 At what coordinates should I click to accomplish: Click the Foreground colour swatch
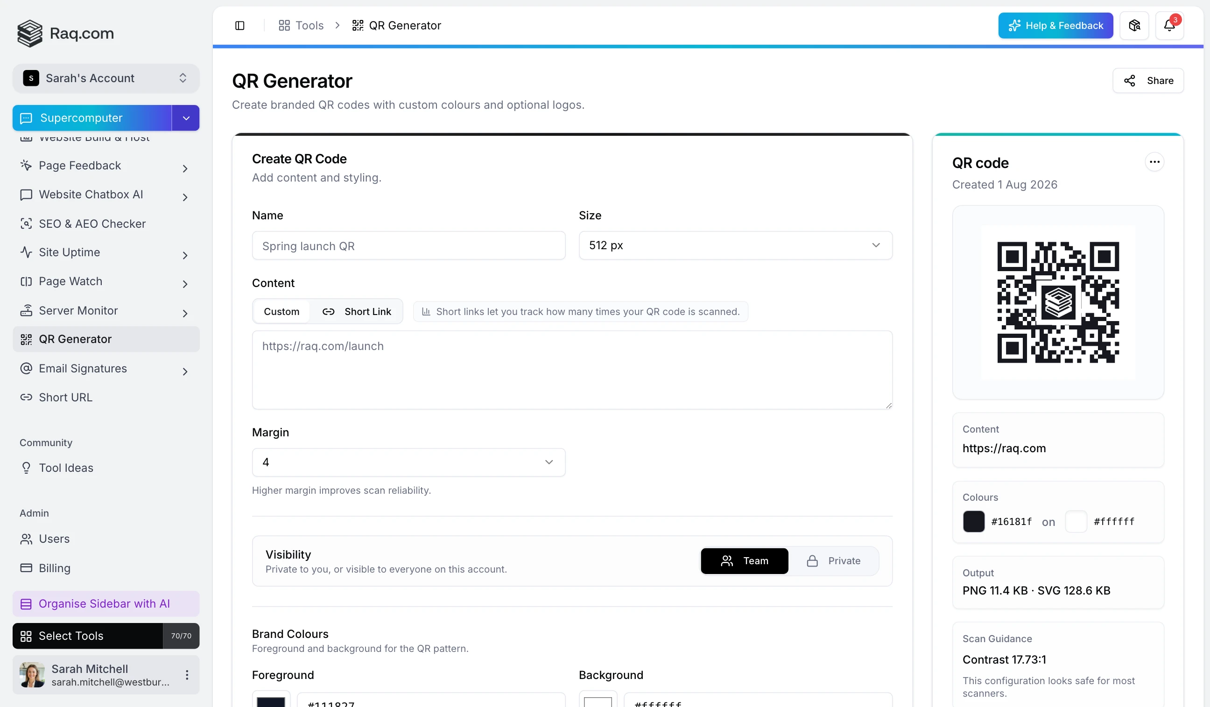tap(271, 700)
